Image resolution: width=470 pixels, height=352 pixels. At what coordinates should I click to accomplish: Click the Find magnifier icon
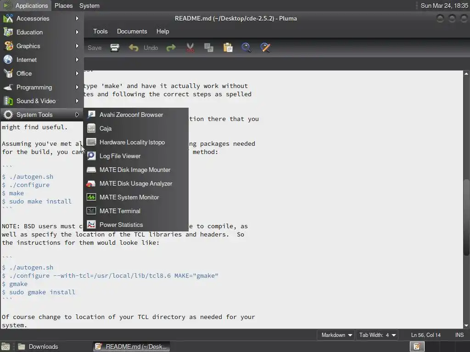point(246,48)
